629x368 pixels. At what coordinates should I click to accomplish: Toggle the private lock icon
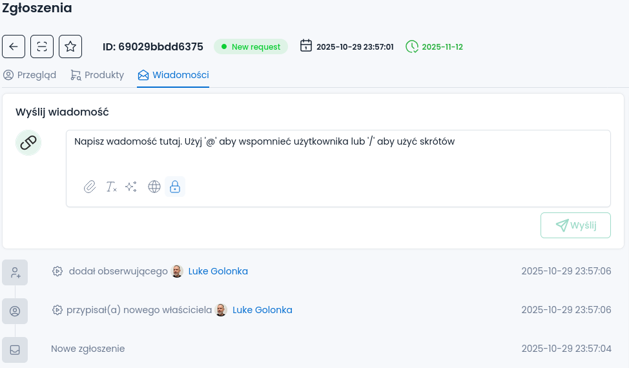pos(174,187)
